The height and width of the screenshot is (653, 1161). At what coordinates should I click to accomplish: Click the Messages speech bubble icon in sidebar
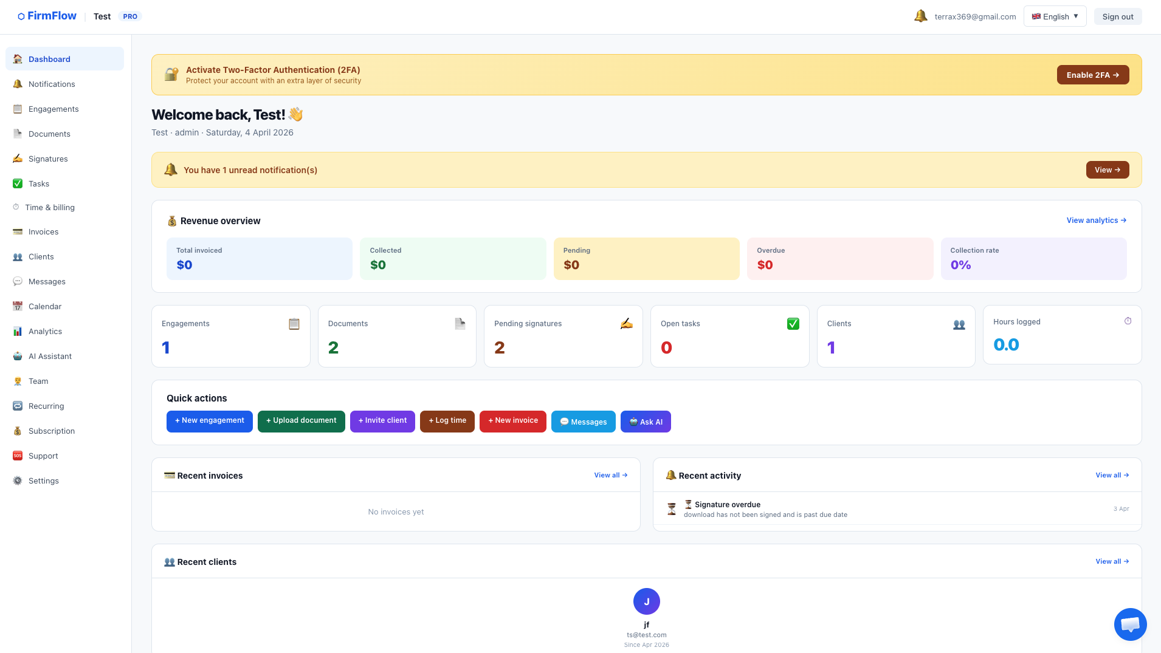pos(18,281)
